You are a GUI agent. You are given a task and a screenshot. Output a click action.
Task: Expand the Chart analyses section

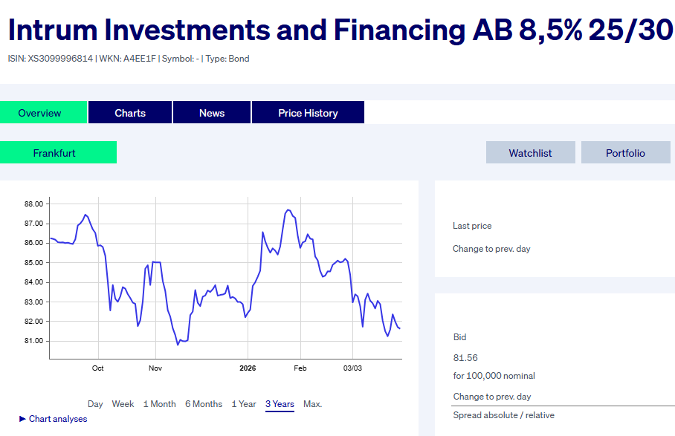pyautogui.click(x=57, y=419)
